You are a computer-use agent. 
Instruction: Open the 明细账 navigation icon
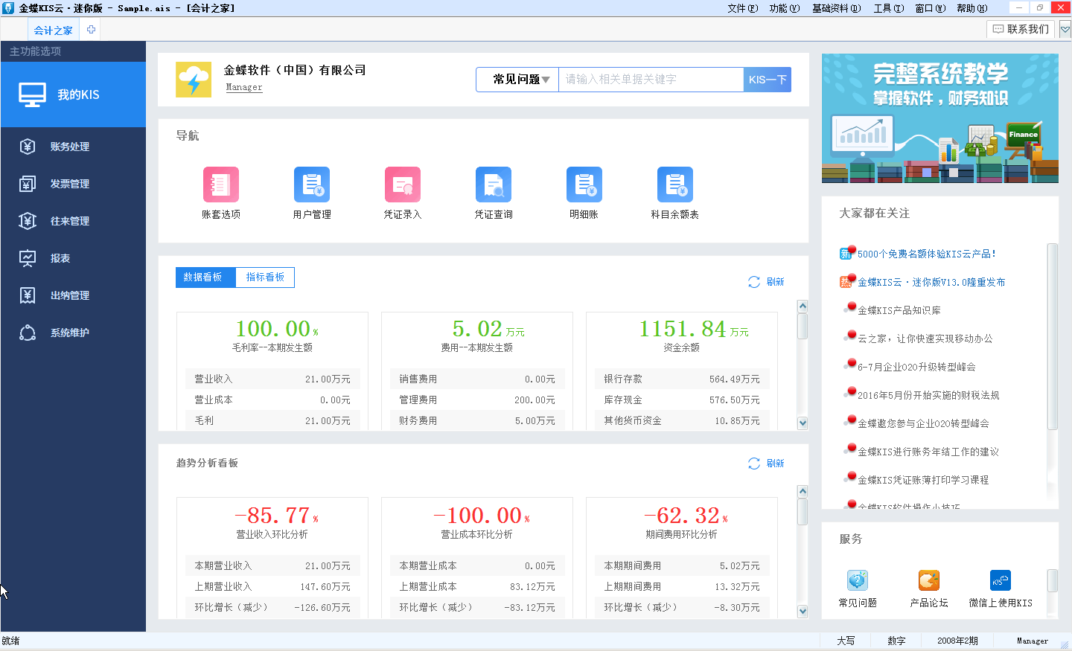coord(584,185)
